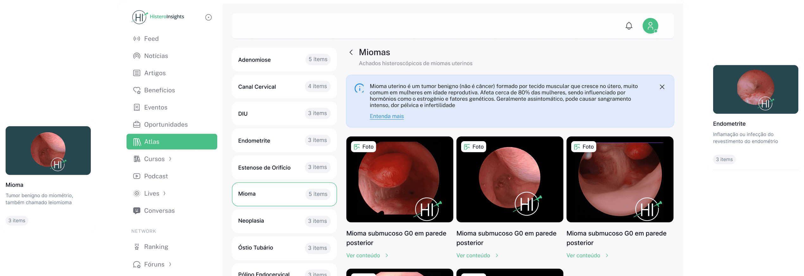The height and width of the screenshot is (276, 804).
Task: Follow the Entenda mais link
Action: click(x=387, y=116)
